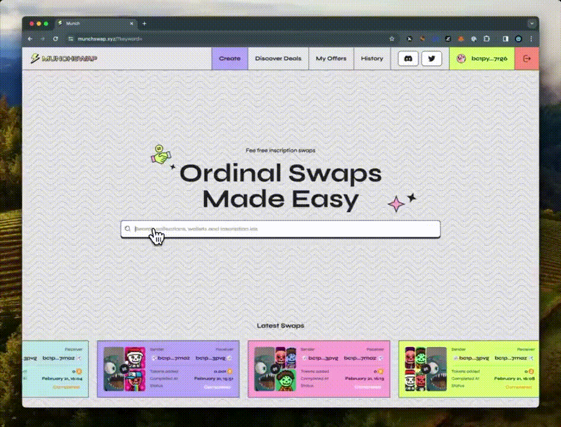Click the Browser back arrow
This screenshot has width=561, height=427.
tap(30, 39)
